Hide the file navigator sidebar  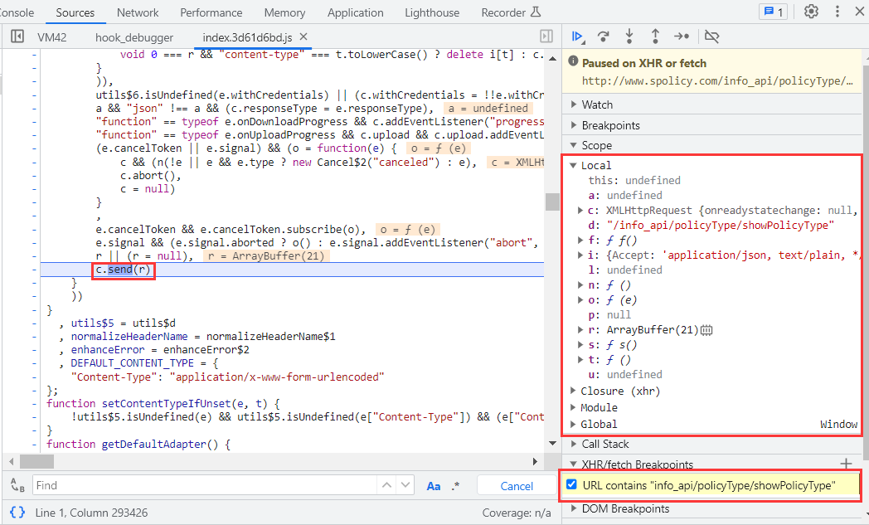(17, 37)
